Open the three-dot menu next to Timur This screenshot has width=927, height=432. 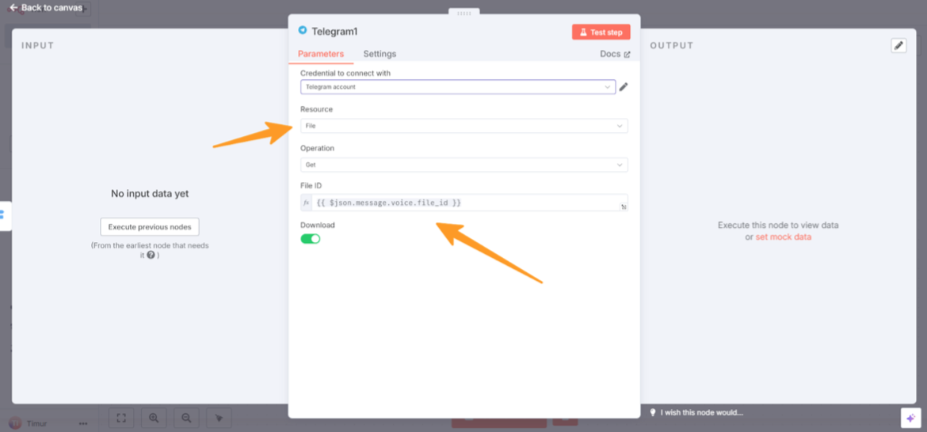(82, 423)
